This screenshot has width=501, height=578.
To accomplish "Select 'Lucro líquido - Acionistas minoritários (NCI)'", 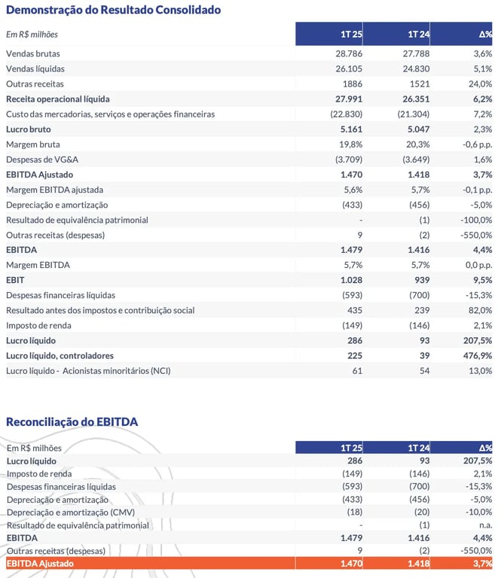I will [88, 370].
